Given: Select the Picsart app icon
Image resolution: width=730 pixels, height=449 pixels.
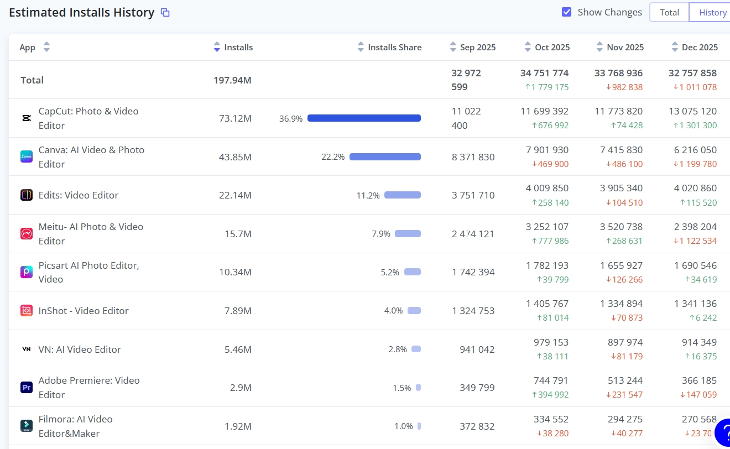Looking at the screenshot, I should (27, 272).
